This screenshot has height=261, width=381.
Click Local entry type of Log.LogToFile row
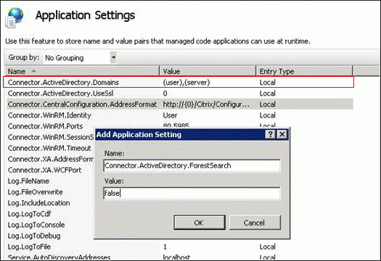tap(268, 246)
